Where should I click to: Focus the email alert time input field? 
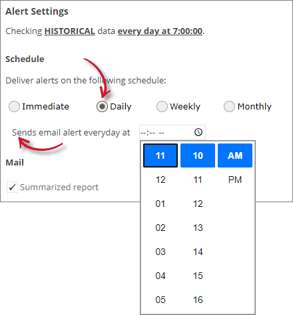[172, 132]
